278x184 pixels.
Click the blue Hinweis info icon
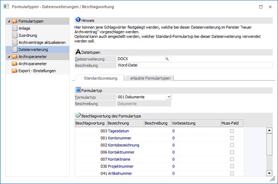pyautogui.click(x=78, y=20)
